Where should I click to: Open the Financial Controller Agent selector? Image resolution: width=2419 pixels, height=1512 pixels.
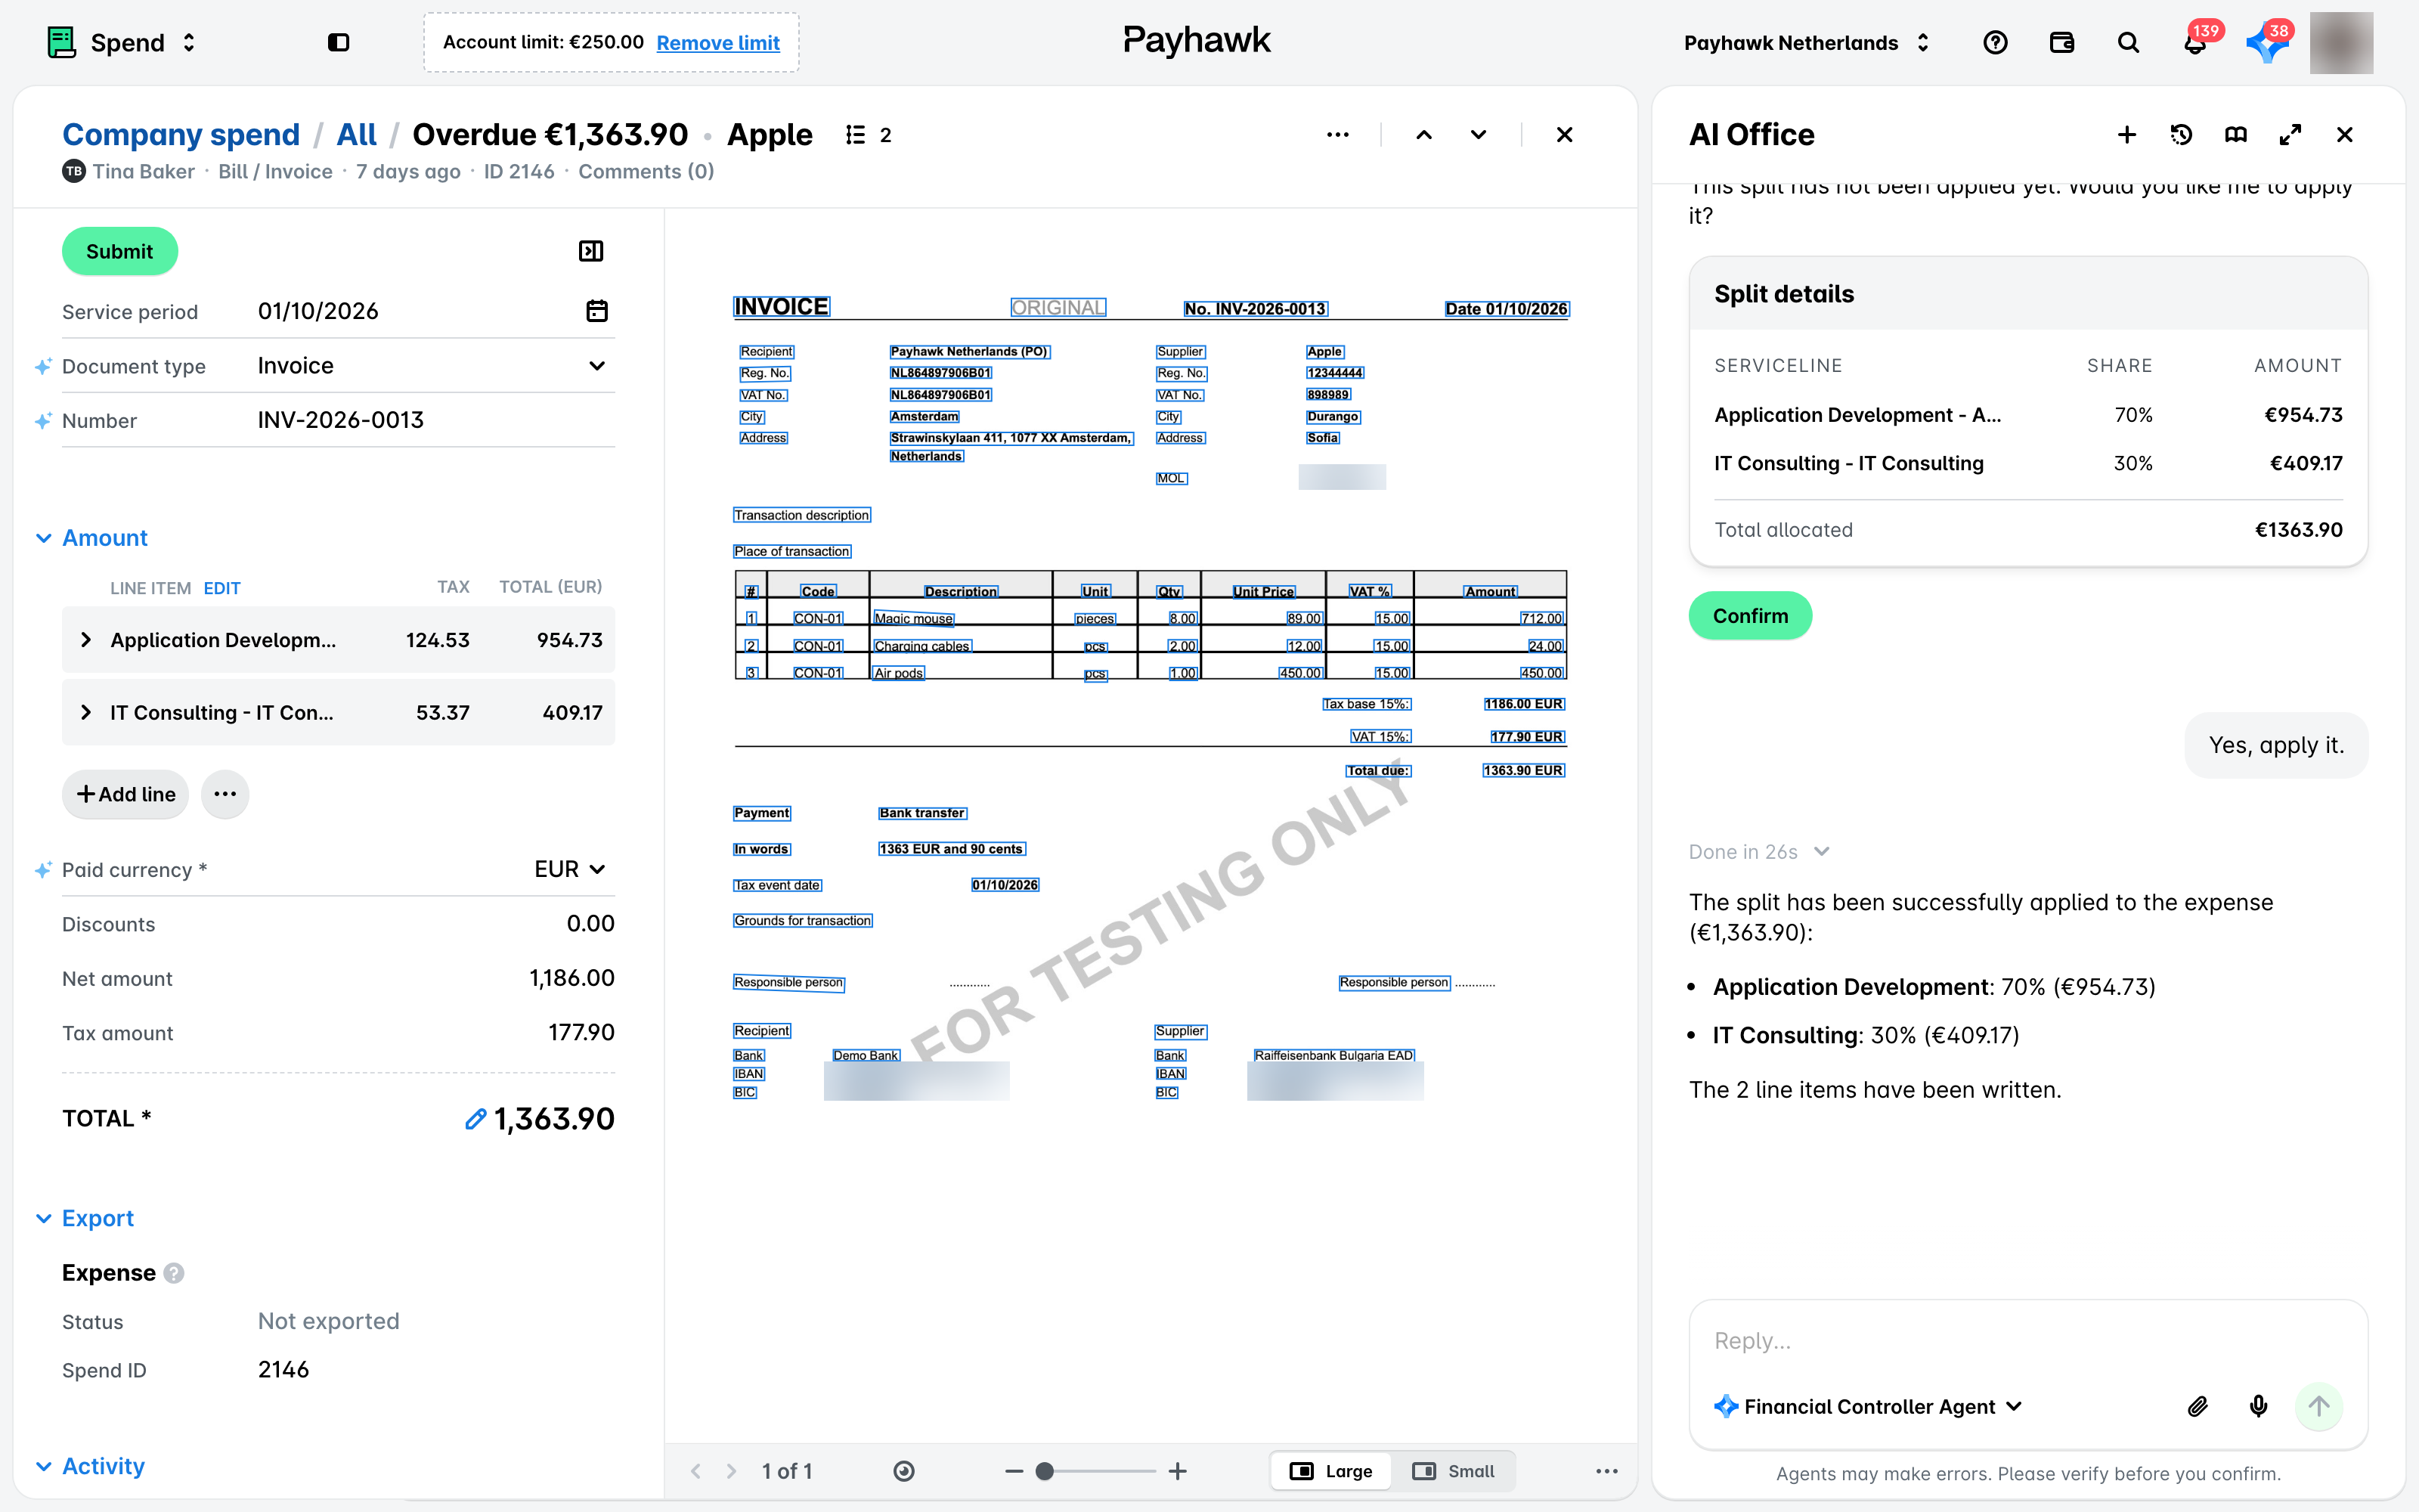[x=1868, y=1407]
